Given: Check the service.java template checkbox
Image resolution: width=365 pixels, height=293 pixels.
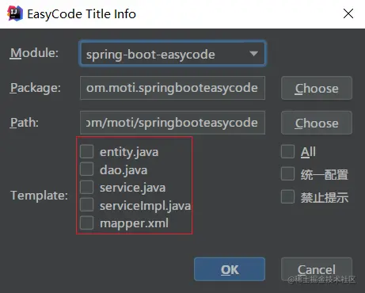Looking at the screenshot, I should click(87, 187).
